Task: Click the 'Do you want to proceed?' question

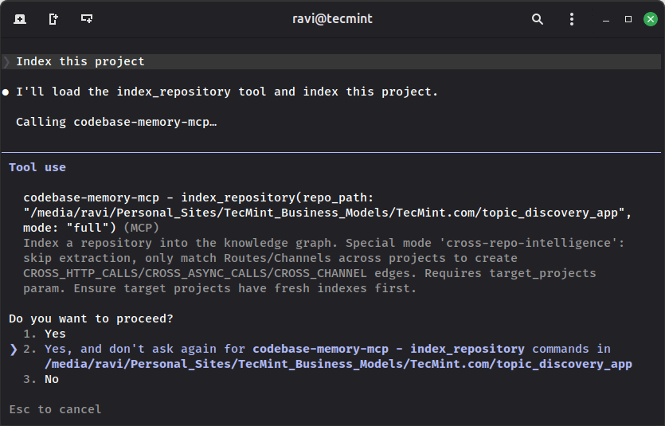Action: 91,319
